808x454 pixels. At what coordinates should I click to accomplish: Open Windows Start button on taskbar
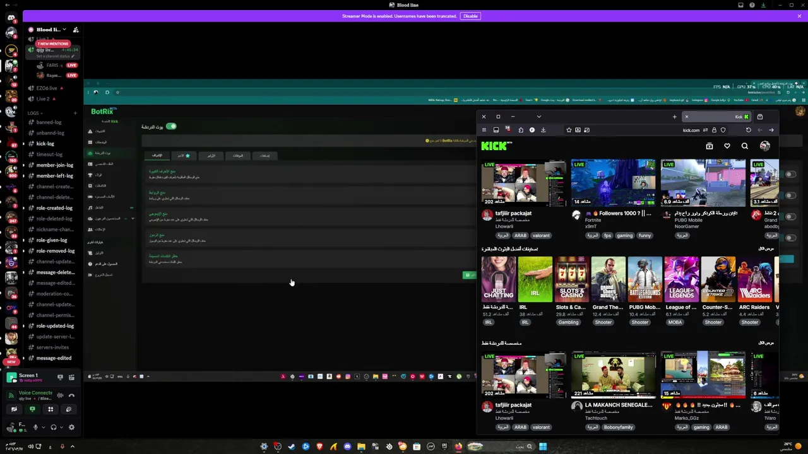[543, 447]
